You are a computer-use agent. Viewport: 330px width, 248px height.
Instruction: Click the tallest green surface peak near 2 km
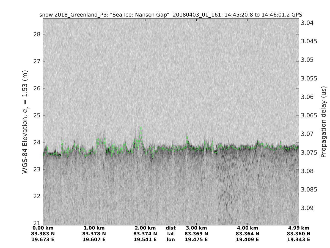141,127
